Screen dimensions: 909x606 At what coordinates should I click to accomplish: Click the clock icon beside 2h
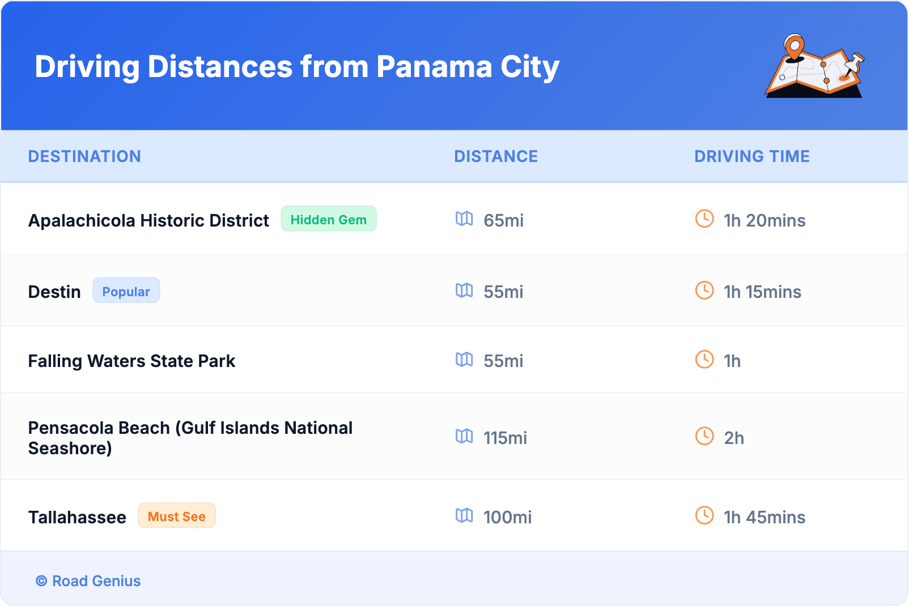click(x=704, y=436)
